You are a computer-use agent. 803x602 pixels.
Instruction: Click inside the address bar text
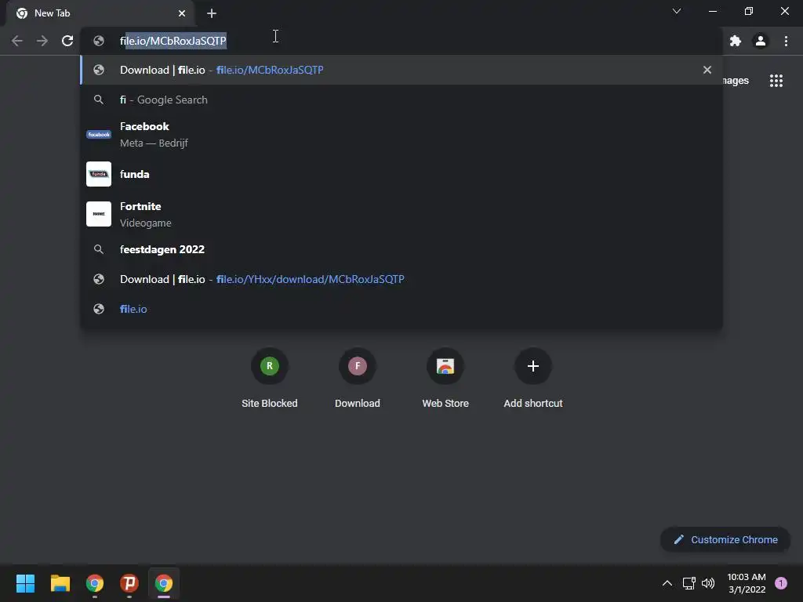173,41
